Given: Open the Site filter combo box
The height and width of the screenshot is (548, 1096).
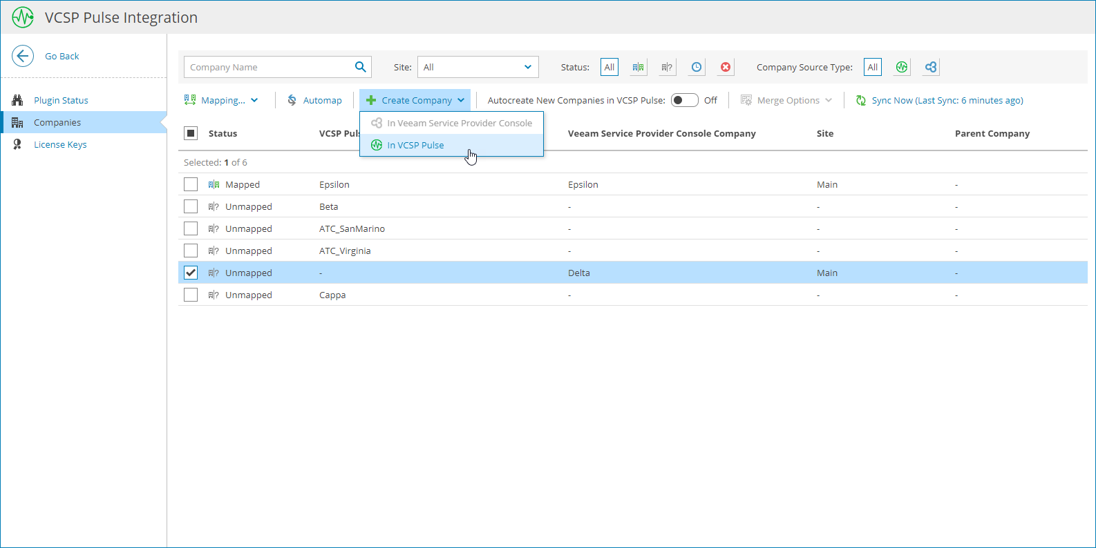Looking at the screenshot, I should pyautogui.click(x=478, y=67).
